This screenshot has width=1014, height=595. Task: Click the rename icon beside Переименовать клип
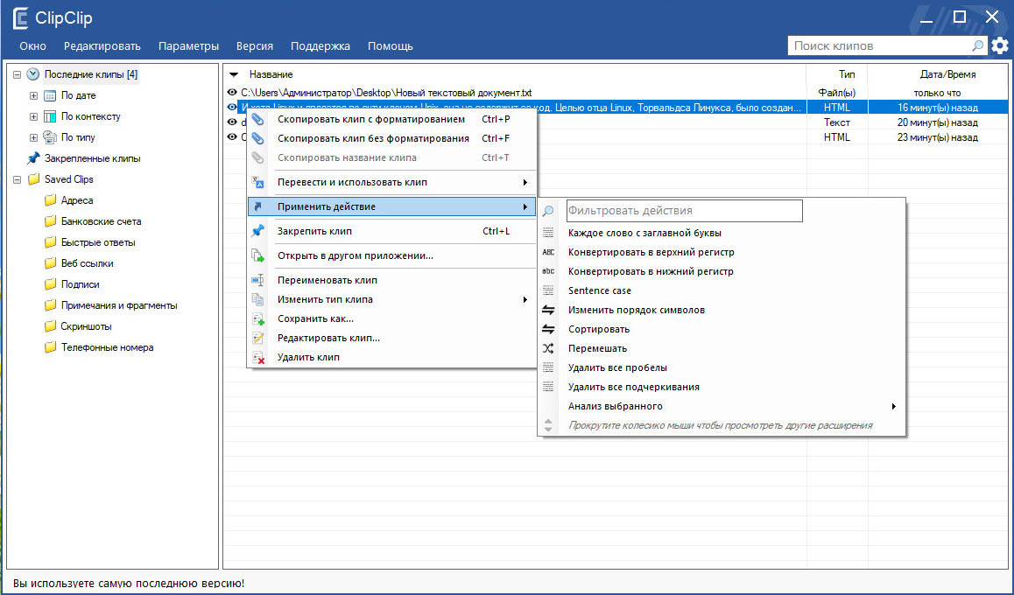tap(258, 280)
